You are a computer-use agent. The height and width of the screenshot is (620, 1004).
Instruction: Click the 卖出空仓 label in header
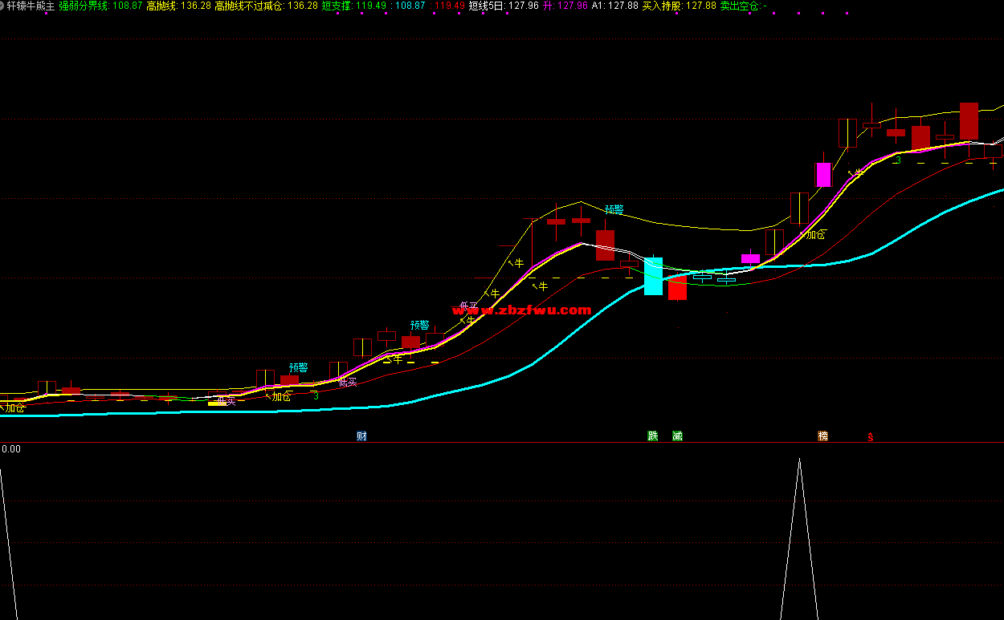[x=740, y=6]
